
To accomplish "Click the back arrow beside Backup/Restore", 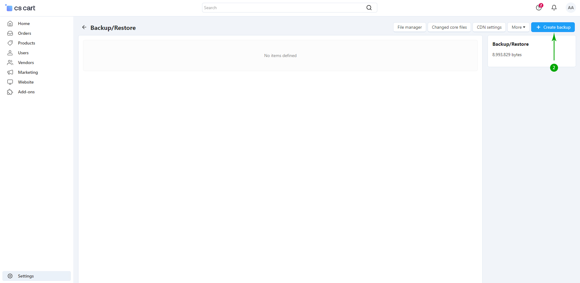I will click(84, 27).
